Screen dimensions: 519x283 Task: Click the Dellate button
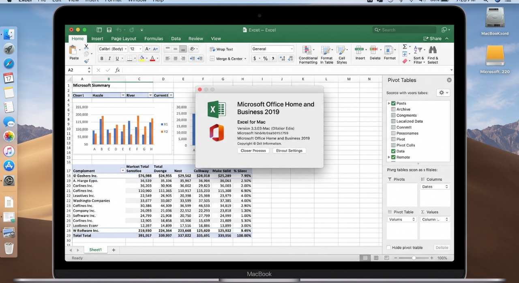[442, 248]
